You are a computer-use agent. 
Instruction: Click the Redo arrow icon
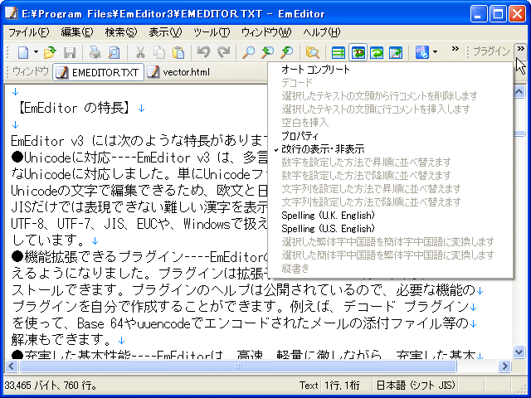(x=223, y=52)
